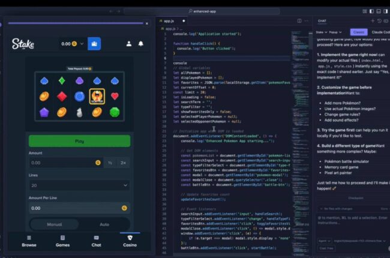Expand the balance currency dropdown arrow
The width and height of the screenshot is (390, 258).
click(81, 44)
